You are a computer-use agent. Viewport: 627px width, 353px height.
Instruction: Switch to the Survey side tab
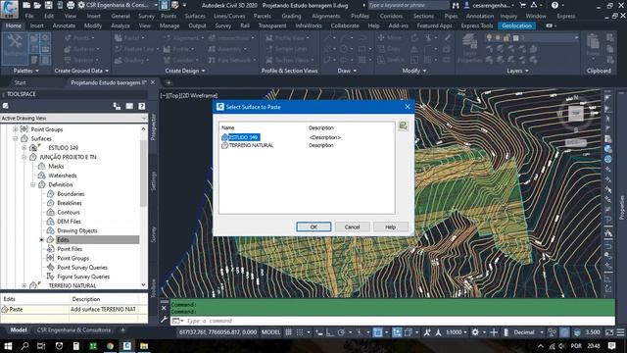153,234
